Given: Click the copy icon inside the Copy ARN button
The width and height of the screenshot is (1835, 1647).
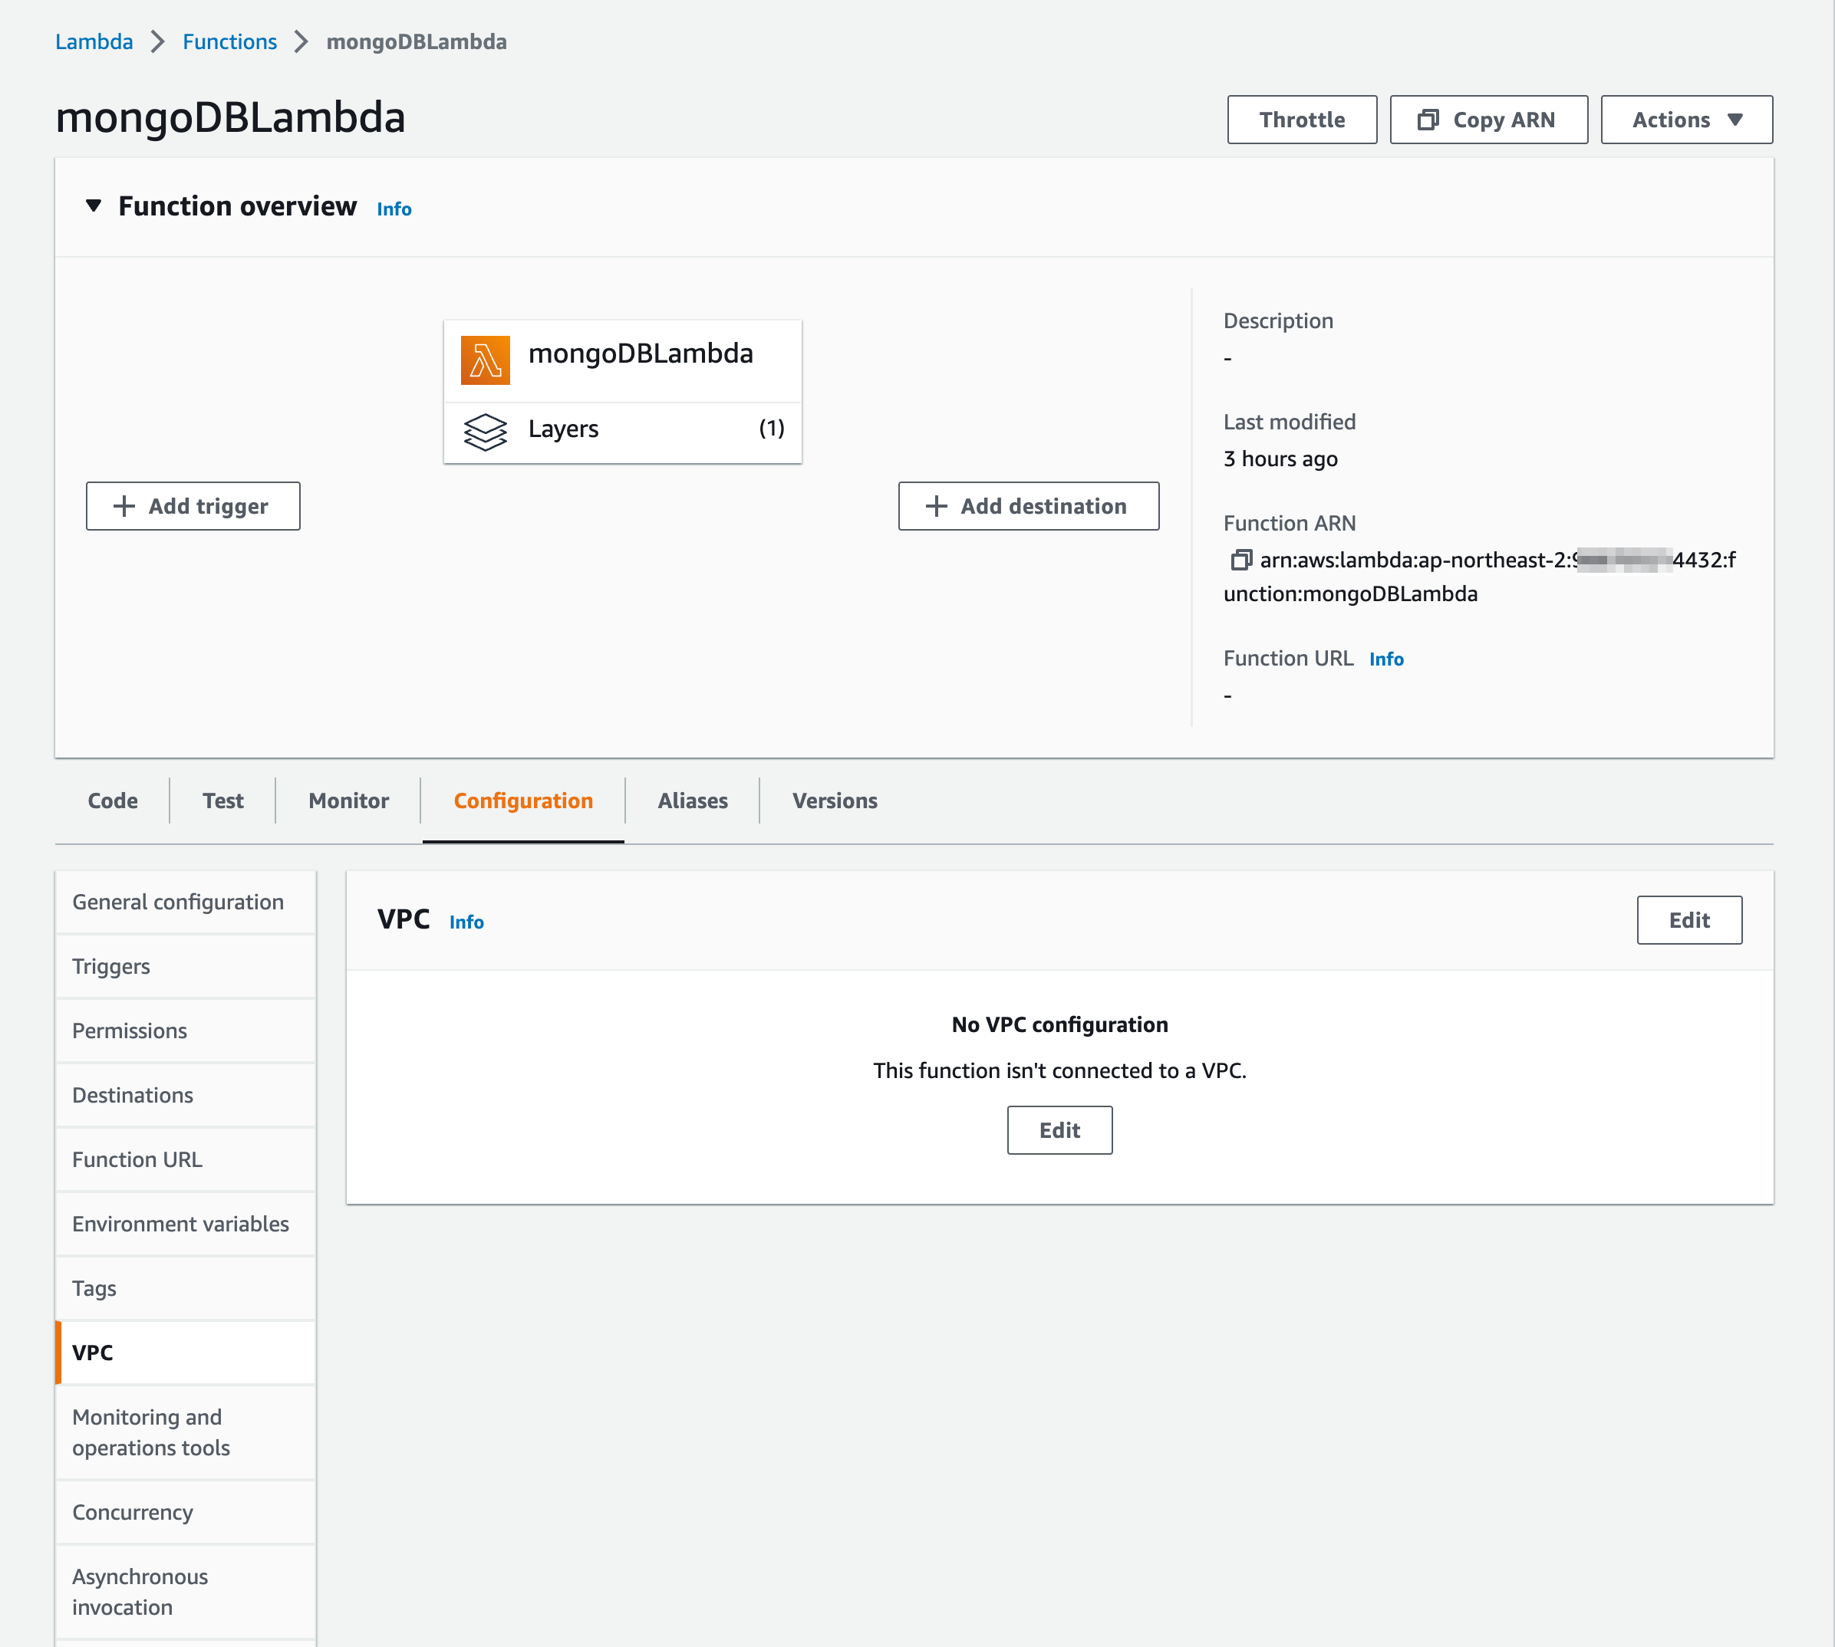Looking at the screenshot, I should (1428, 119).
